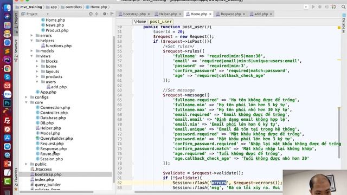Open PhpStorm icon in the dock

pyautogui.click(x=7, y=60)
